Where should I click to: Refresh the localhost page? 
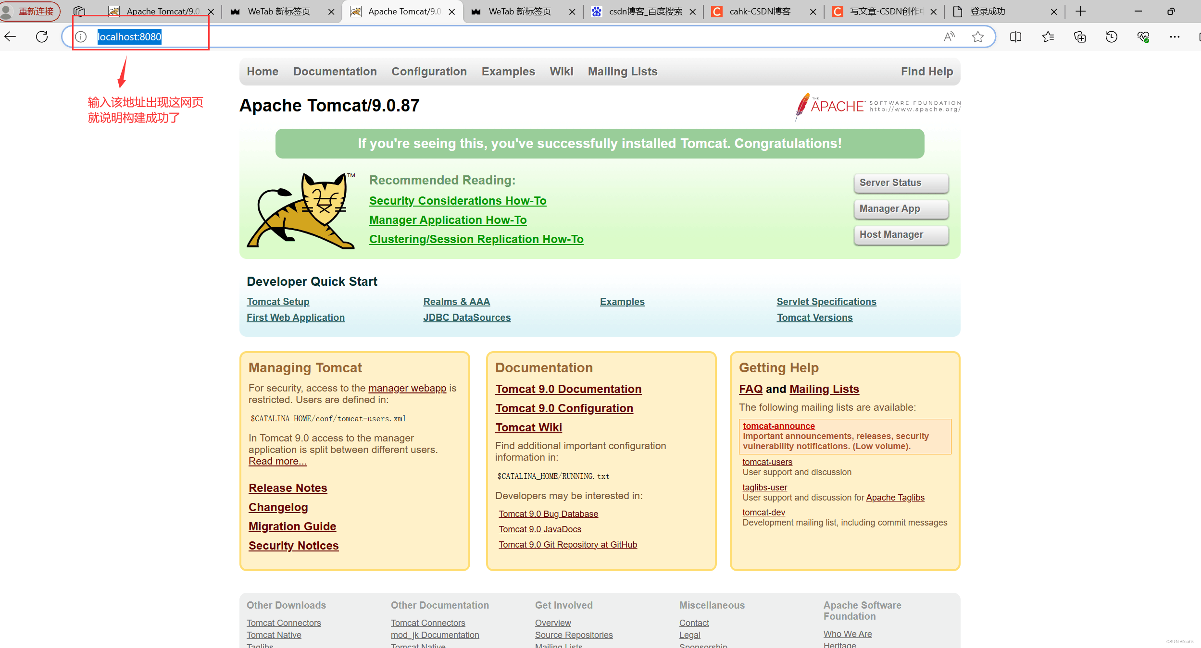coord(42,37)
